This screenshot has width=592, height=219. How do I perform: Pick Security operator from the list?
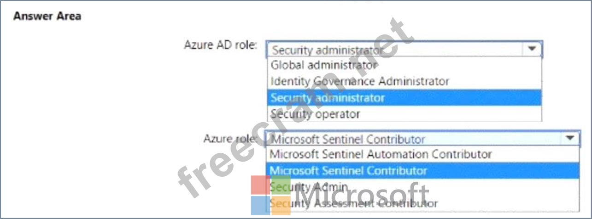point(315,113)
